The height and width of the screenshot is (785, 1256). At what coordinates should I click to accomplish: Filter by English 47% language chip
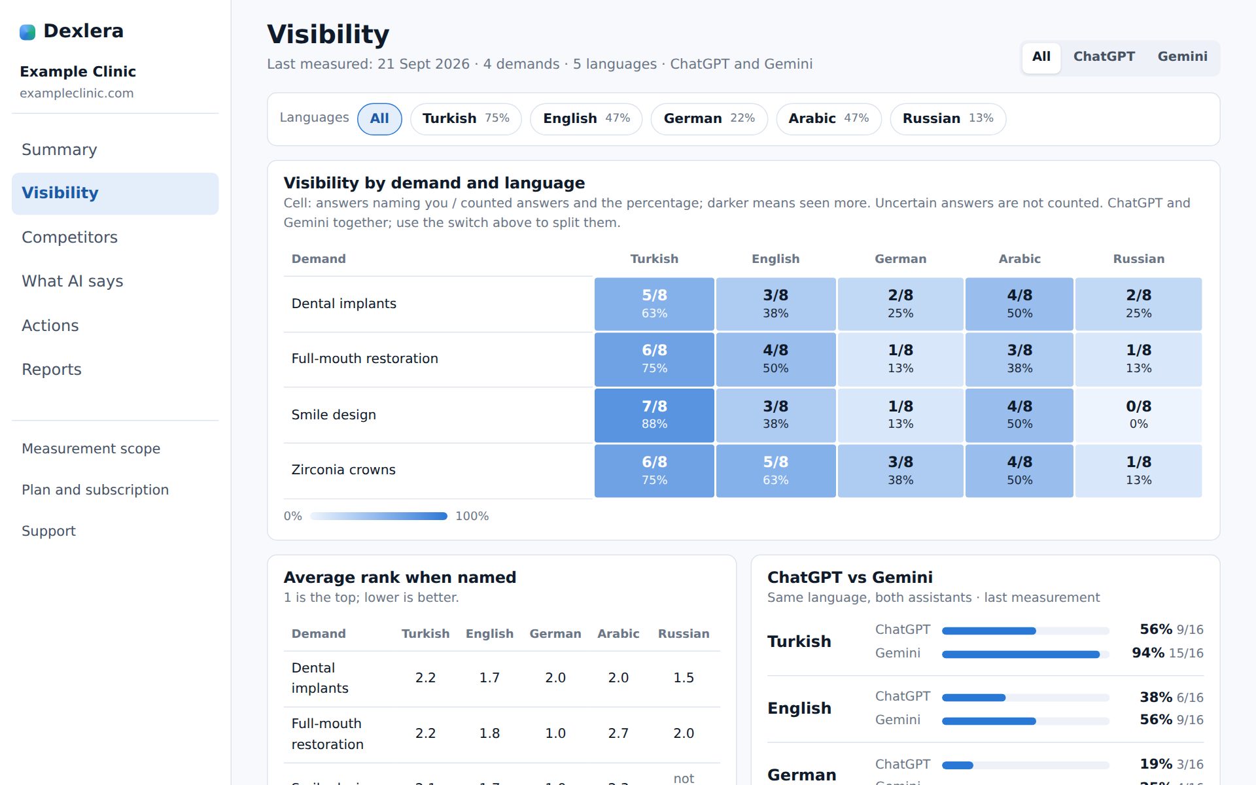tap(586, 119)
